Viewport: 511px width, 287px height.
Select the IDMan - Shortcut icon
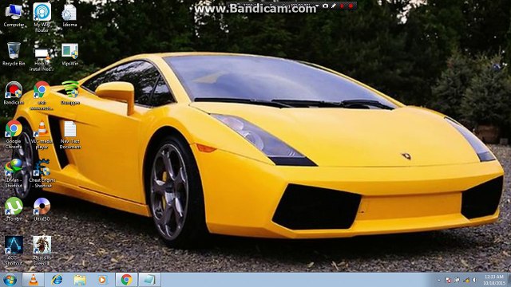14,174
